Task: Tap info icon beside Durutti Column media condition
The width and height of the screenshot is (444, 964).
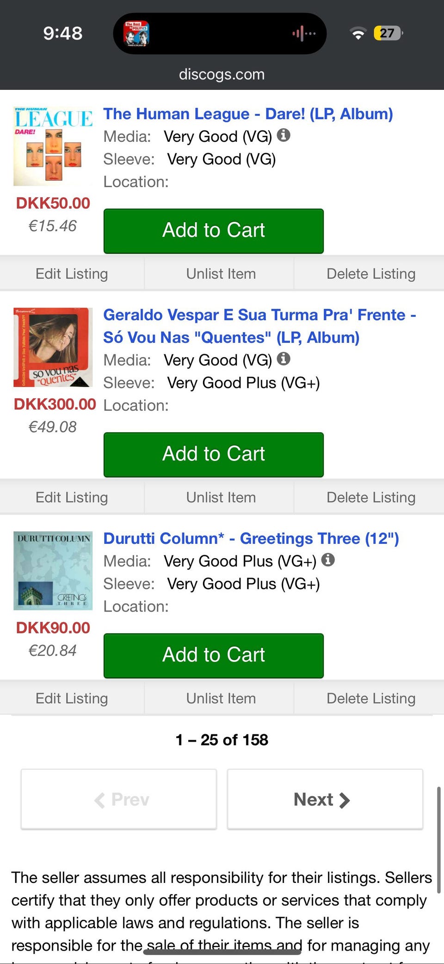Action: coord(328,560)
